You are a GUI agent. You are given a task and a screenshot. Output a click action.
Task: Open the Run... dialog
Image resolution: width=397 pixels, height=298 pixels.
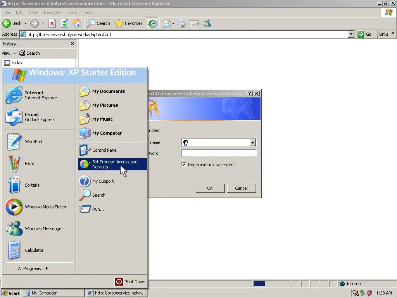pyautogui.click(x=112, y=209)
